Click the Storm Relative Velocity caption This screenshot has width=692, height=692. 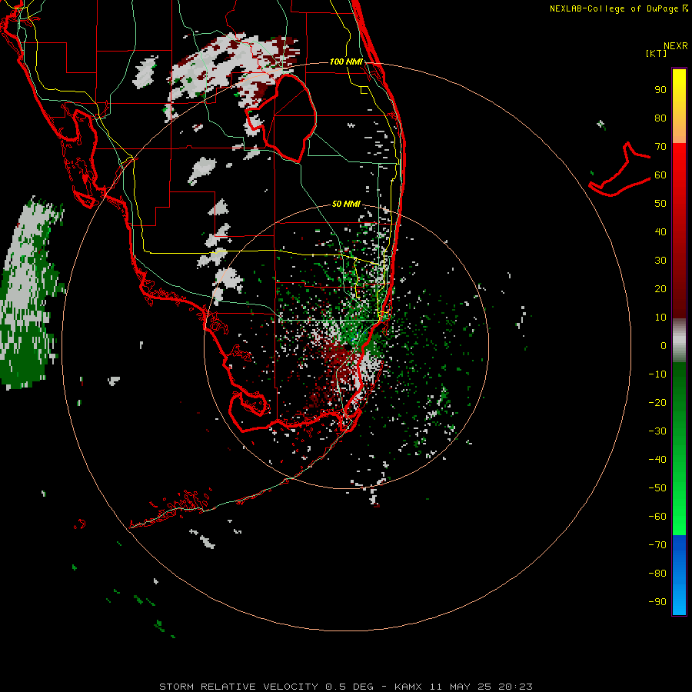346,687
